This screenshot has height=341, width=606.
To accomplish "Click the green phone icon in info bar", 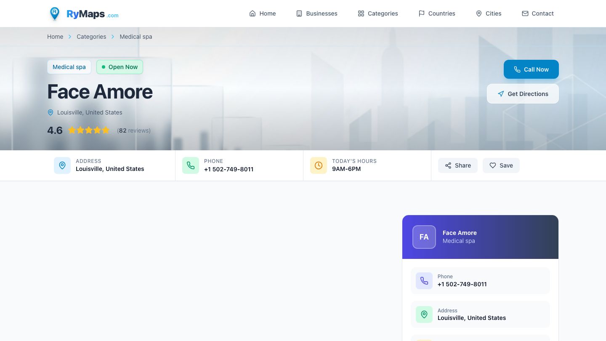I will pyautogui.click(x=191, y=165).
